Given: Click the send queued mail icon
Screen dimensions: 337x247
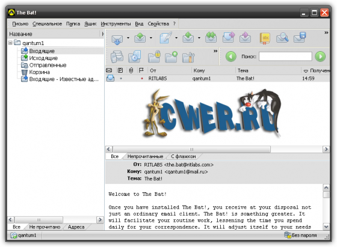Looking at the screenshot, I should pyautogui.click(x=140, y=38).
